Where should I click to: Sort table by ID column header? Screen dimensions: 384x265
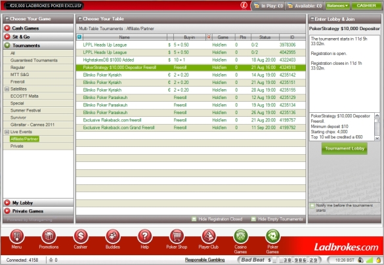(x=292, y=37)
